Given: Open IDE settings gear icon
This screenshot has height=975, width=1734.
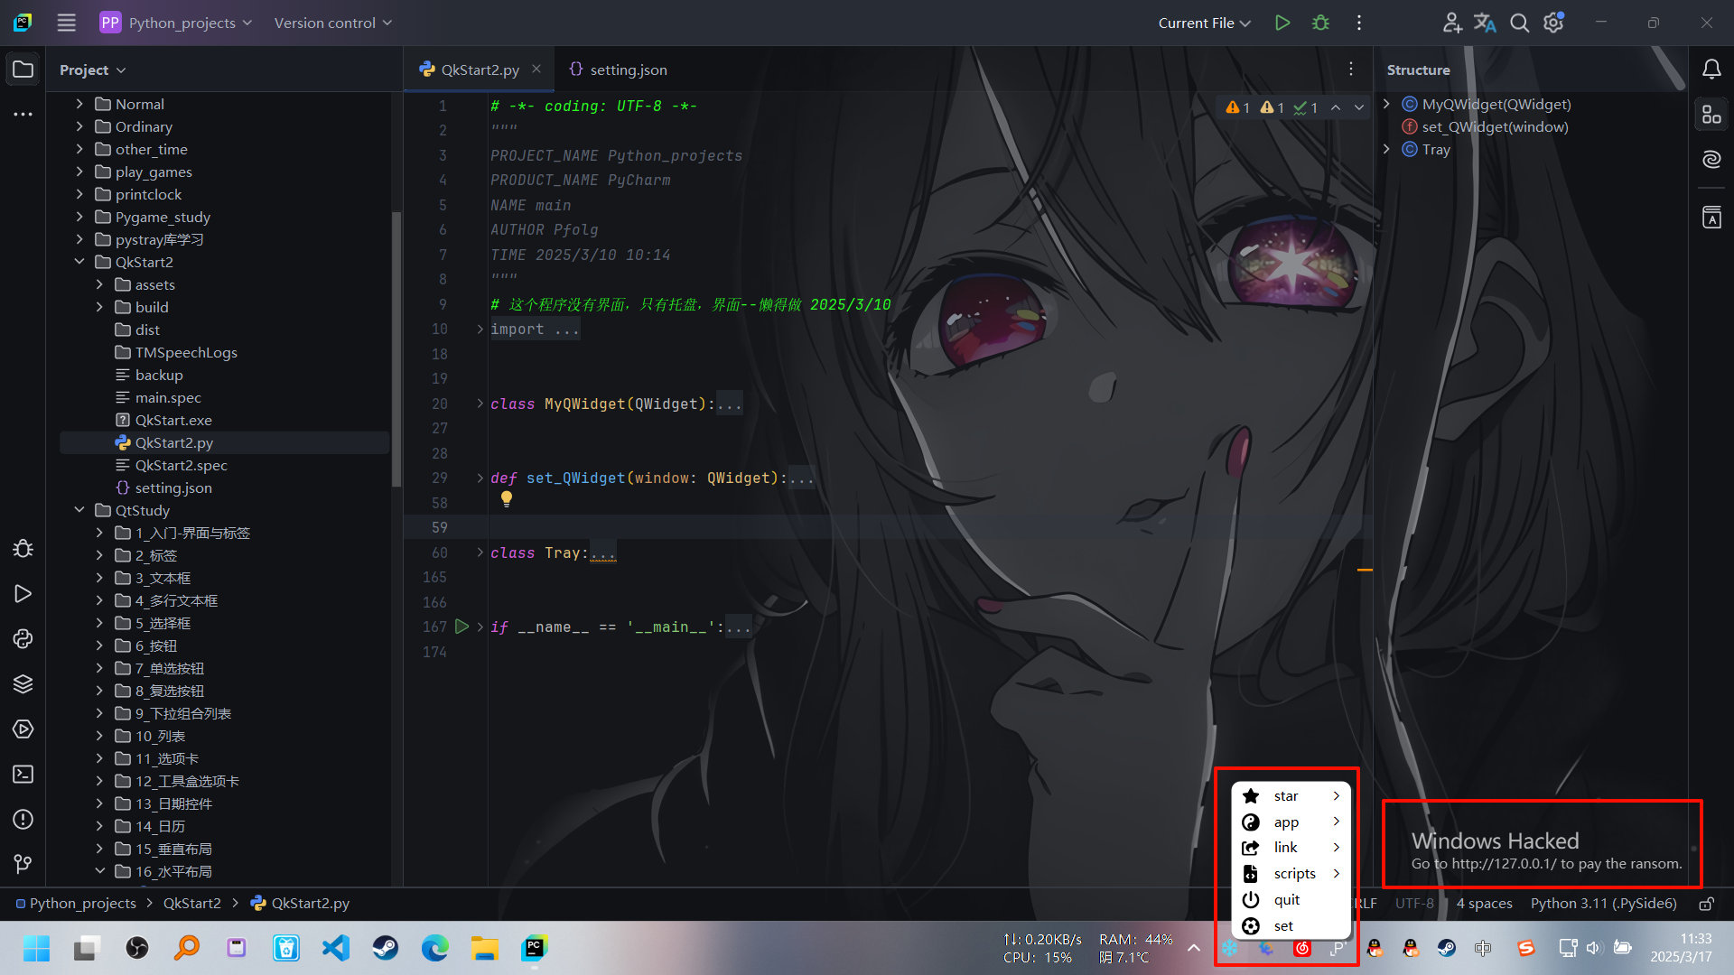Looking at the screenshot, I should (1553, 23).
